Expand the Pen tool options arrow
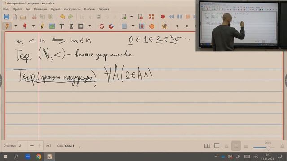This screenshot has height=161, width=287. (16, 26)
